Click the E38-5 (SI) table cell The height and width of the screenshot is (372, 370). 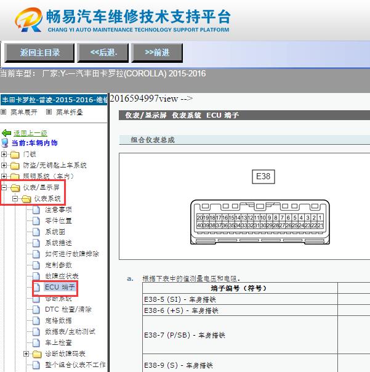(240, 299)
